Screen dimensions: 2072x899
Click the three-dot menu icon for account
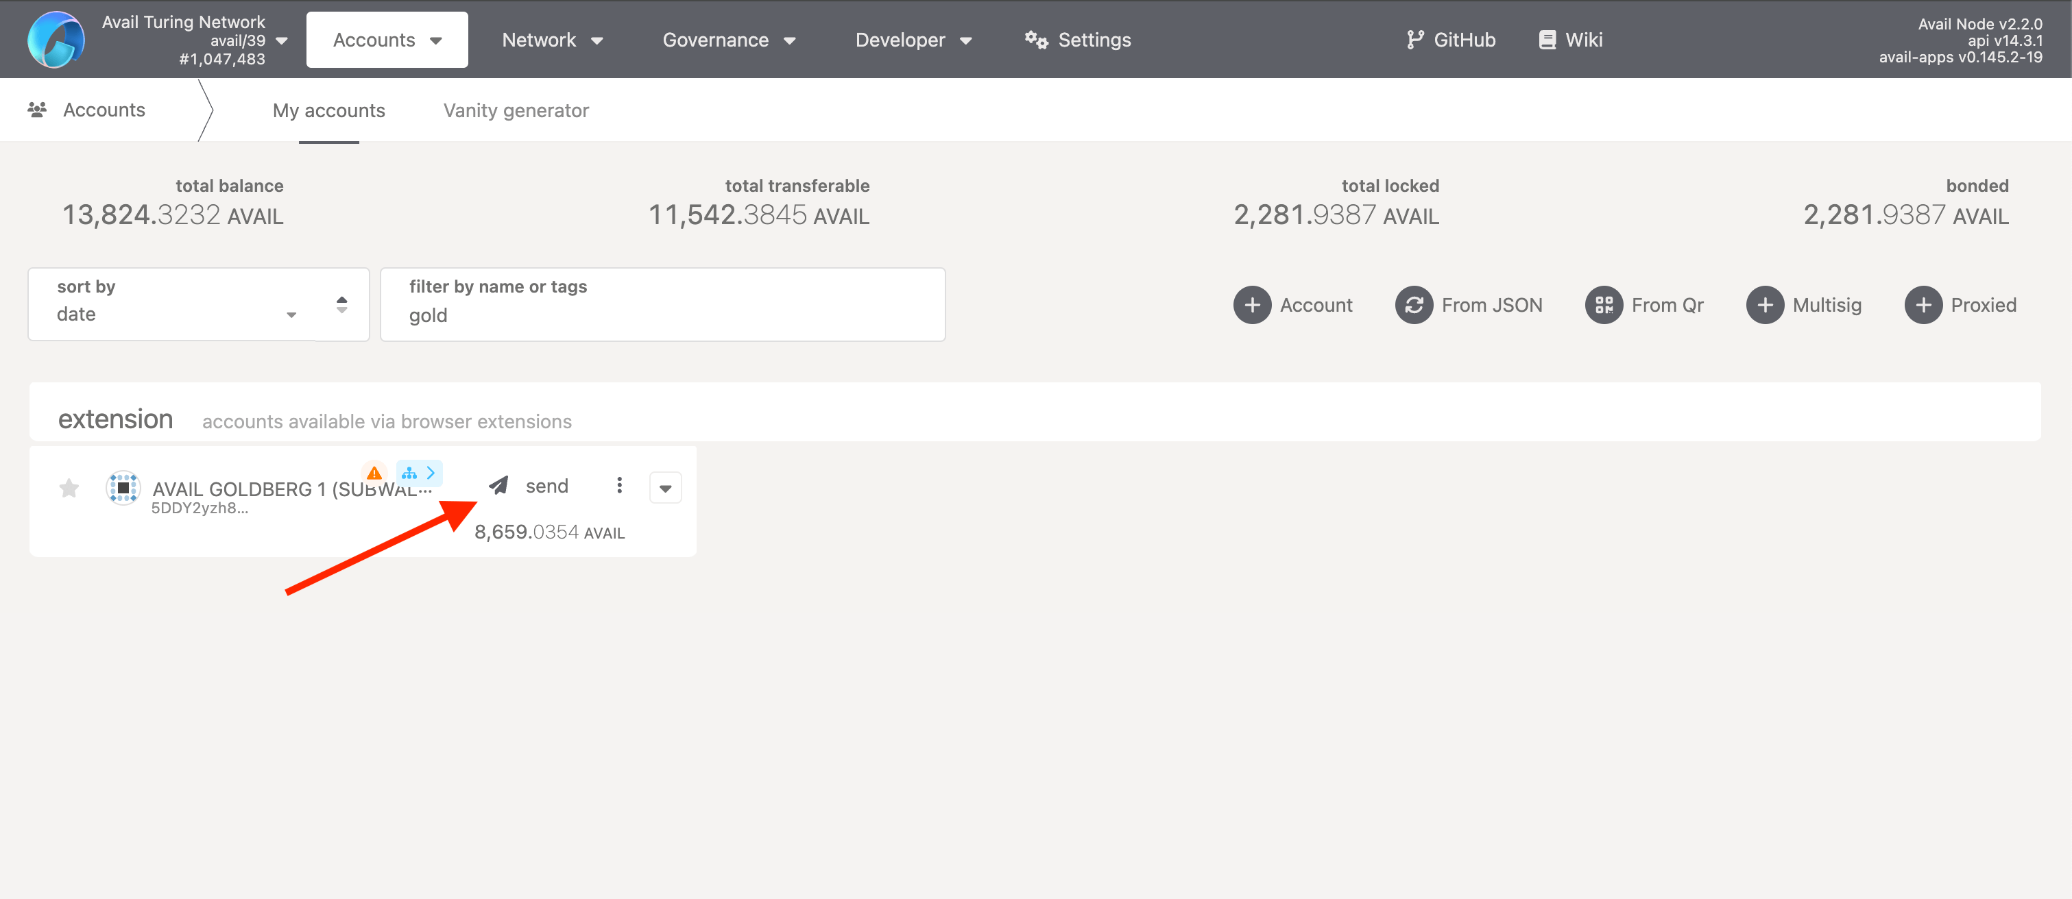[x=618, y=486]
